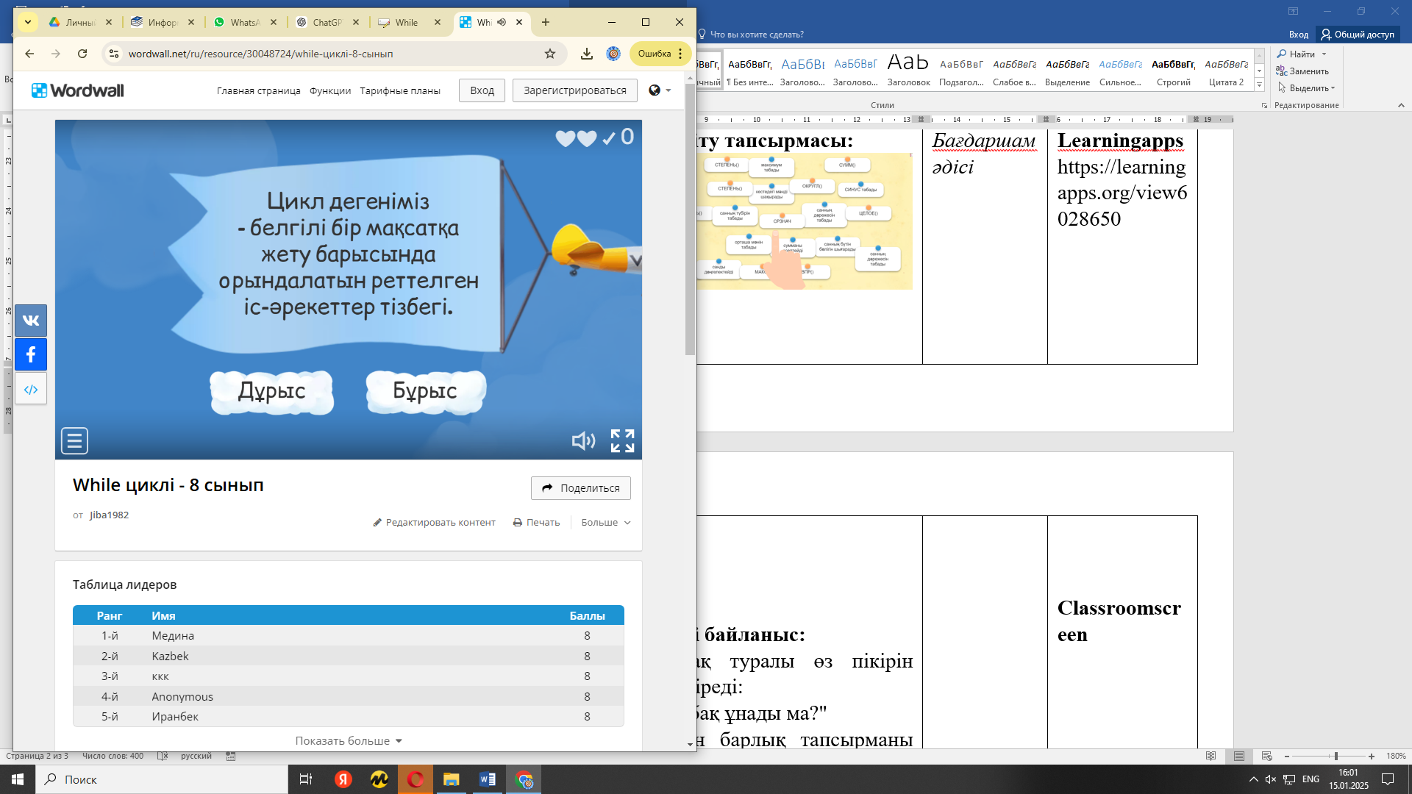
Task: Open Тарифные планы menu item
Action: (399, 91)
